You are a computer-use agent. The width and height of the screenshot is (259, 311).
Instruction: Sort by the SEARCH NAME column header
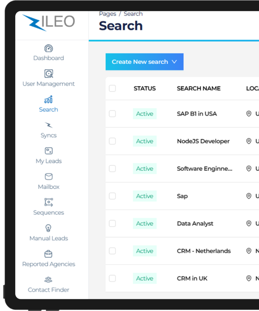coord(199,88)
